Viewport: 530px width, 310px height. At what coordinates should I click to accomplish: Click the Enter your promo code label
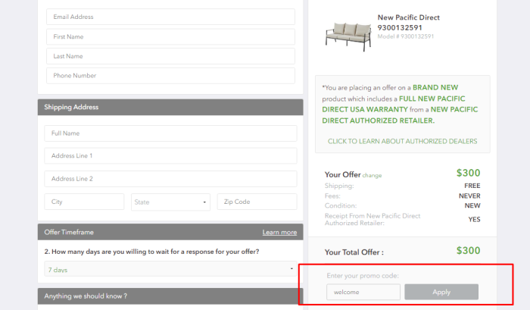pyautogui.click(x=363, y=276)
